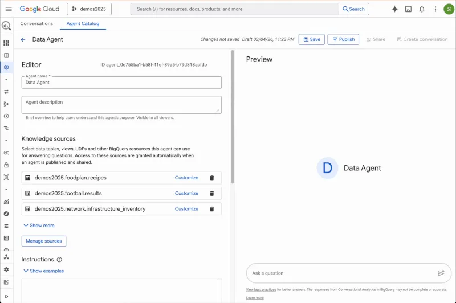Open the Learn more link
This screenshot has height=303, width=456.
(255, 298)
